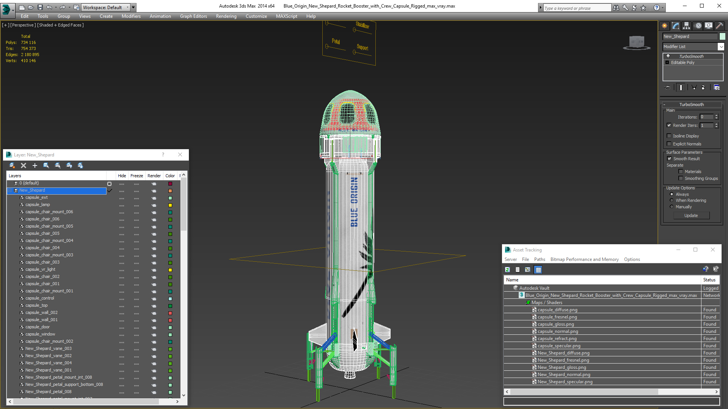This screenshot has width=728, height=409.
Task: Enable Separate by Smoothing Groups checkbox
Action: 681,178
